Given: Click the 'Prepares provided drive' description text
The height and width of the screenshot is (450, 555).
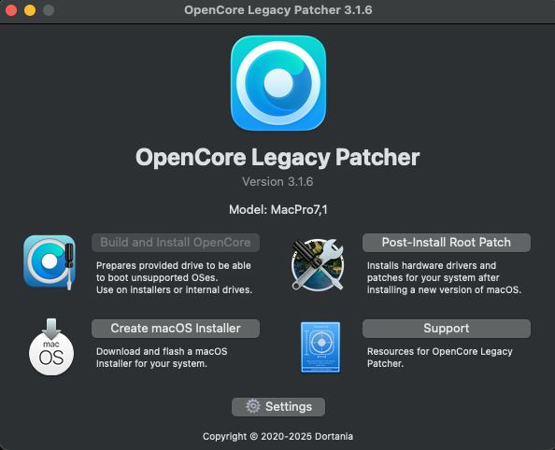Looking at the screenshot, I should pos(174,277).
